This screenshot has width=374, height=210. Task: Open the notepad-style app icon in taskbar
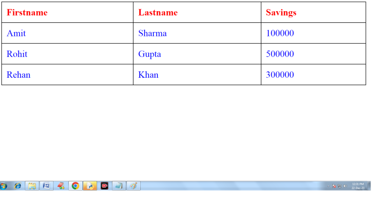click(x=119, y=186)
